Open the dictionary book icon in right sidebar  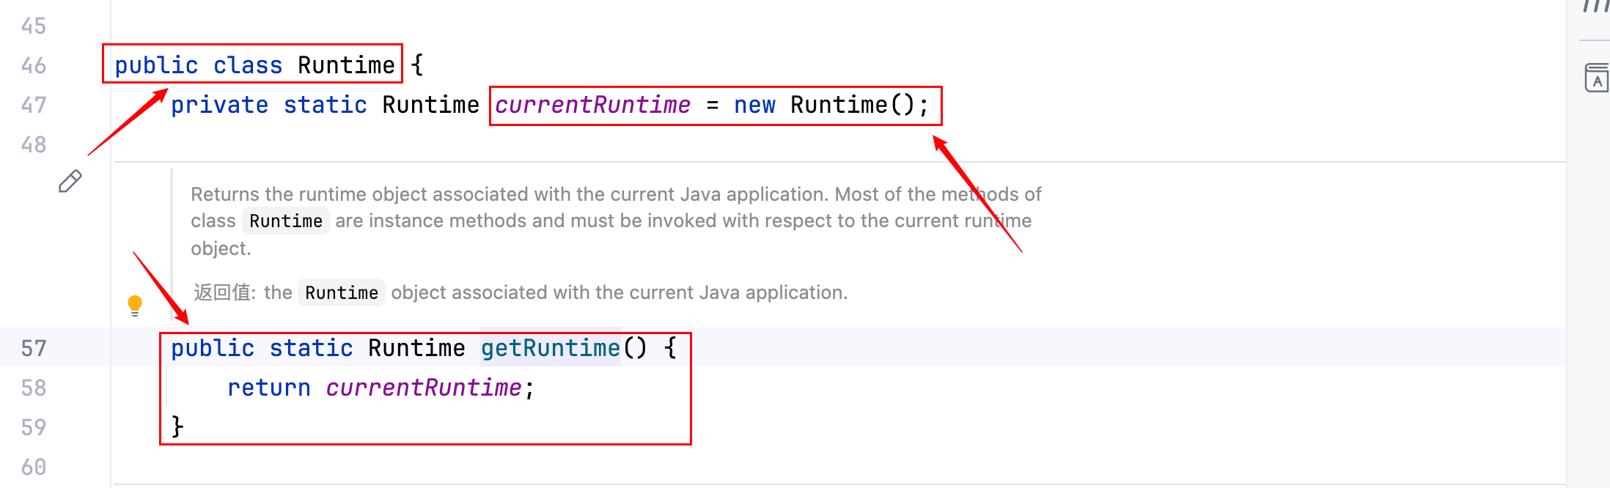tap(1596, 78)
